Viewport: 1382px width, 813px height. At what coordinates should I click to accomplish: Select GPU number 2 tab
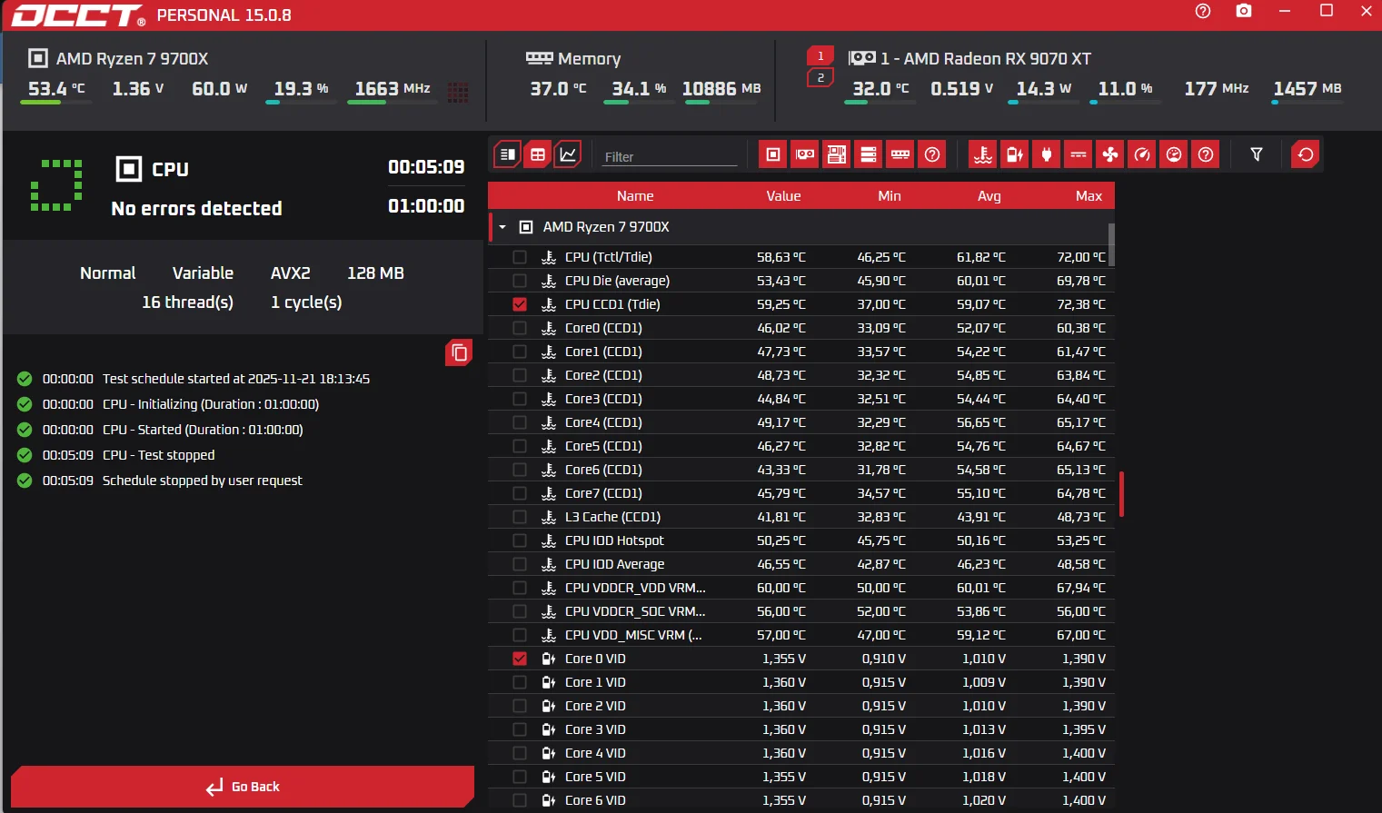[820, 78]
